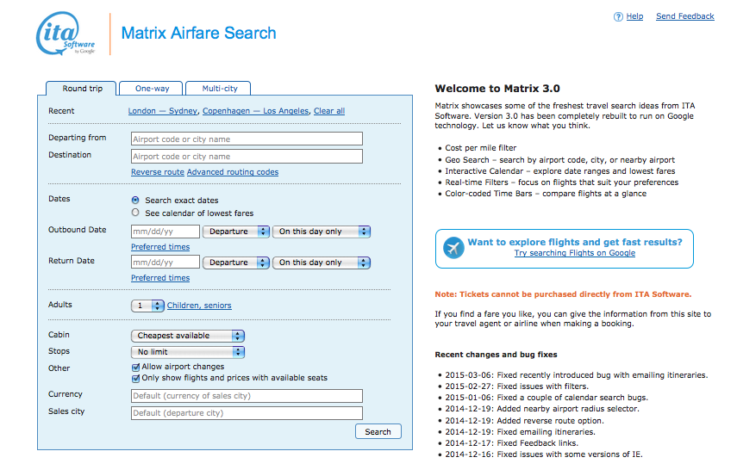This screenshot has height=476, width=737.
Task: Click the airplane icon in Google Flights banner
Action: click(x=453, y=248)
